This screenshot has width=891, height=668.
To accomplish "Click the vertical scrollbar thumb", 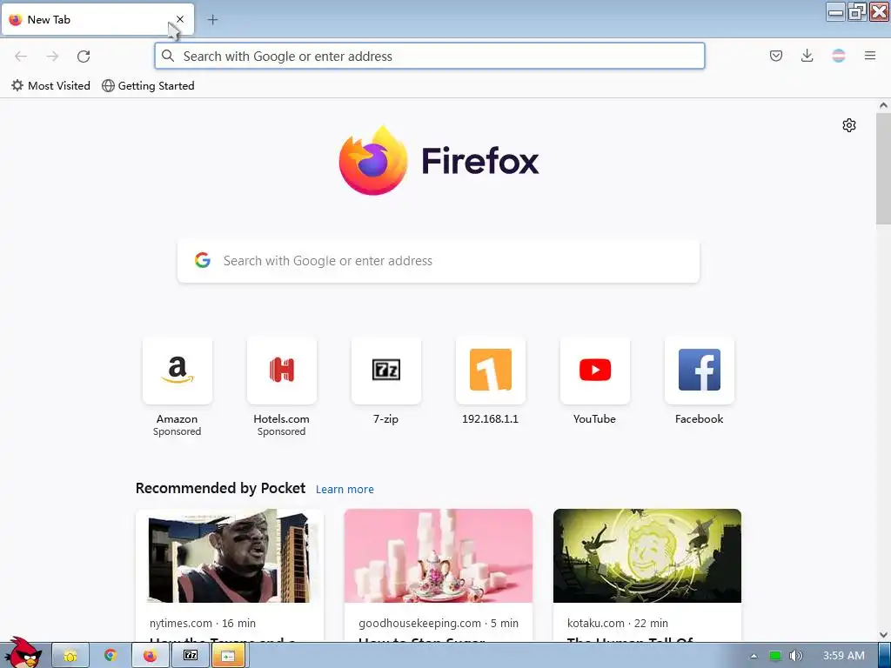I will click(x=883, y=168).
